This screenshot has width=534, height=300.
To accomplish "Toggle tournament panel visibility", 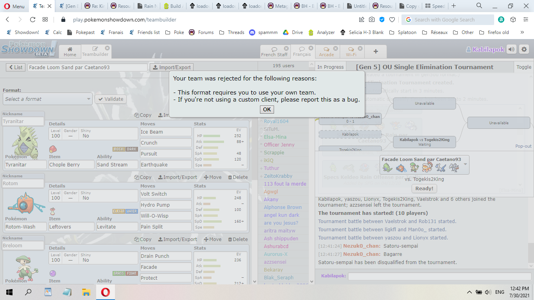I will (524, 67).
